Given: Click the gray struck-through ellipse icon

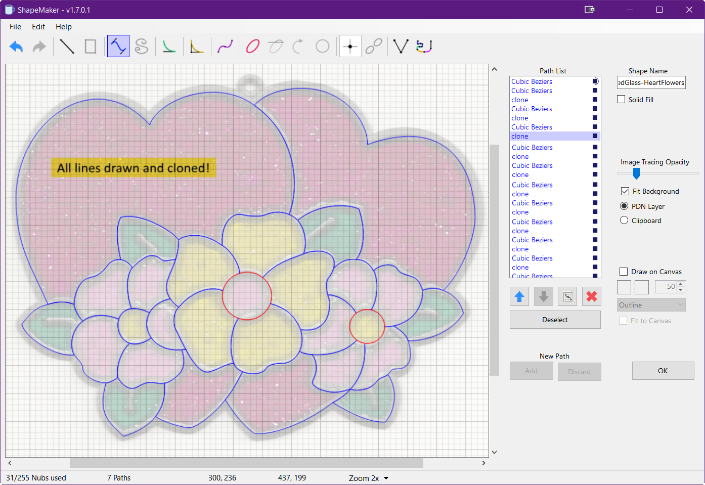Looking at the screenshot, I should tap(276, 47).
